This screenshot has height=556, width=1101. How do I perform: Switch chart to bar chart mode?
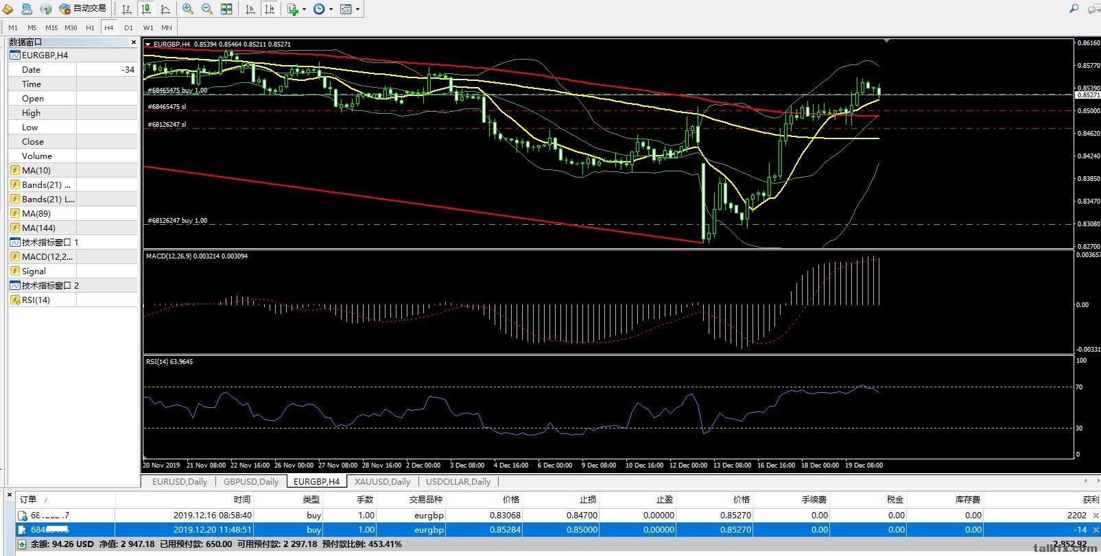pos(128,9)
